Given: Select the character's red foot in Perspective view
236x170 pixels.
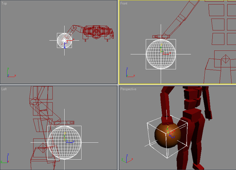Looking at the screenshot, I should 198,167.
